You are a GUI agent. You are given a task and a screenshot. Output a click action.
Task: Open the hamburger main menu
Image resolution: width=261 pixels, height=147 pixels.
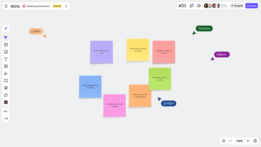[x=6, y=6]
